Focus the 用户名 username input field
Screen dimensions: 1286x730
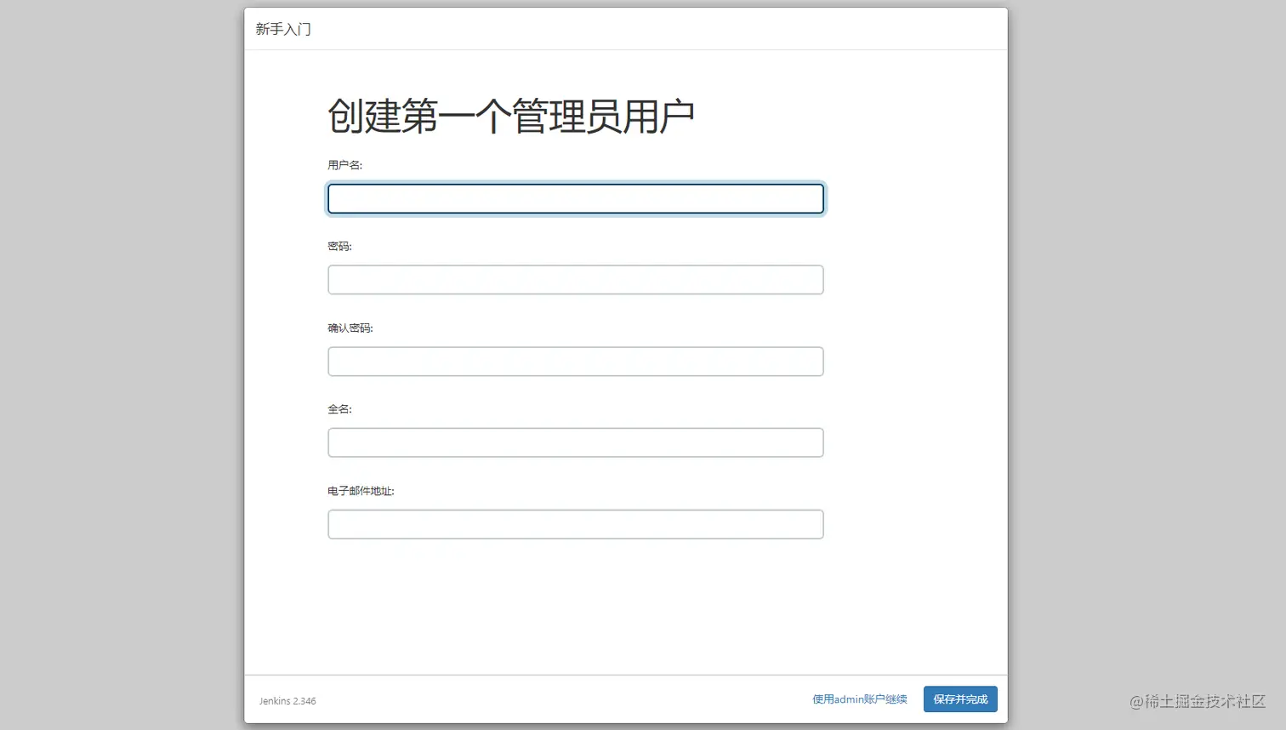pos(575,199)
